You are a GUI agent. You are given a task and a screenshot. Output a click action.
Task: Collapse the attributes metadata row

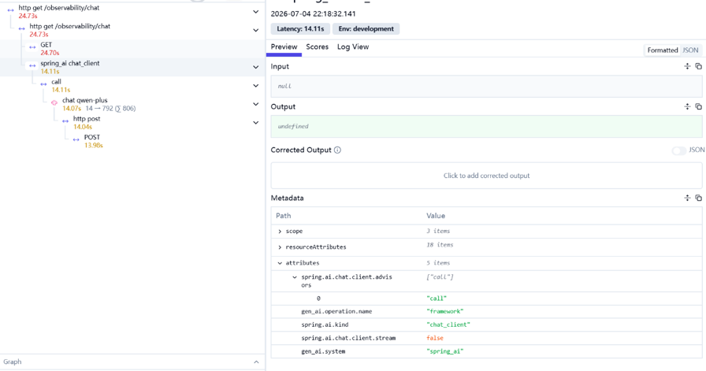[x=280, y=263]
